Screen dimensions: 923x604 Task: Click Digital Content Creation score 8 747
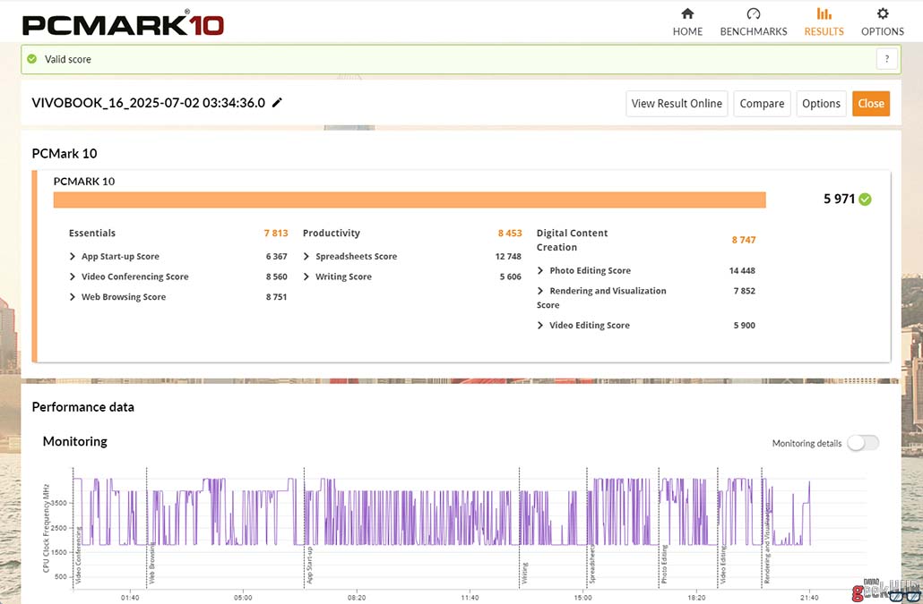(744, 240)
